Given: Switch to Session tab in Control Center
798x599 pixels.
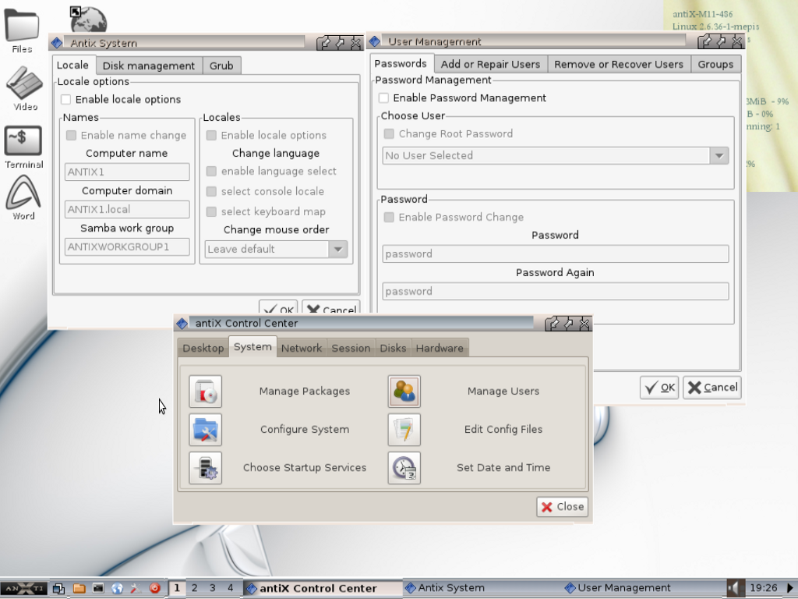Looking at the screenshot, I should (x=351, y=348).
